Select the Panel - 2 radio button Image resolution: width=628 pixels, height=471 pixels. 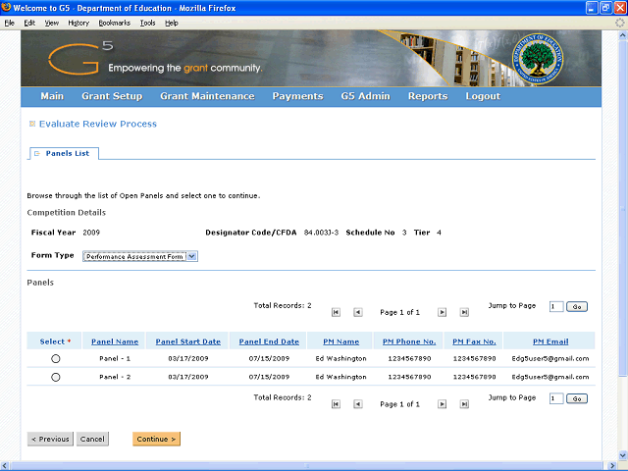(55, 377)
